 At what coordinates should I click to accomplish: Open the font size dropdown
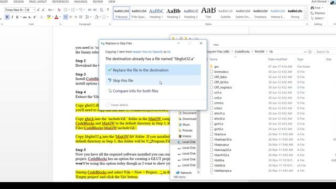pyautogui.click(x=34, y=10)
